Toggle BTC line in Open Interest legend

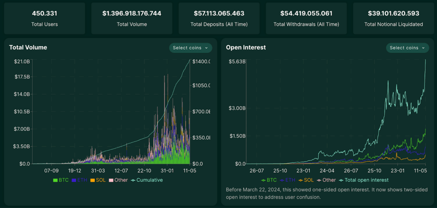pyautogui.click(x=269, y=180)
